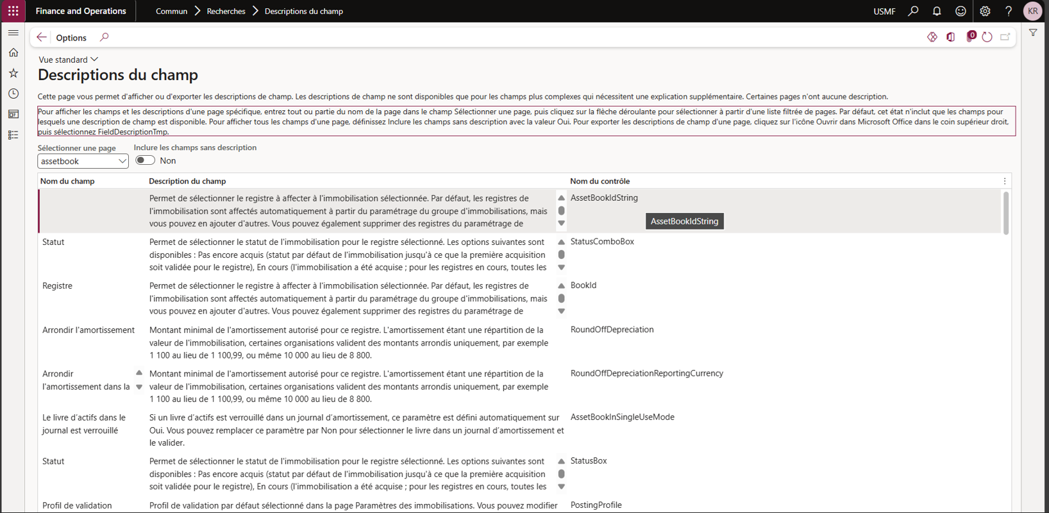Click the feedback smiley icon

[x=961, y=11]
